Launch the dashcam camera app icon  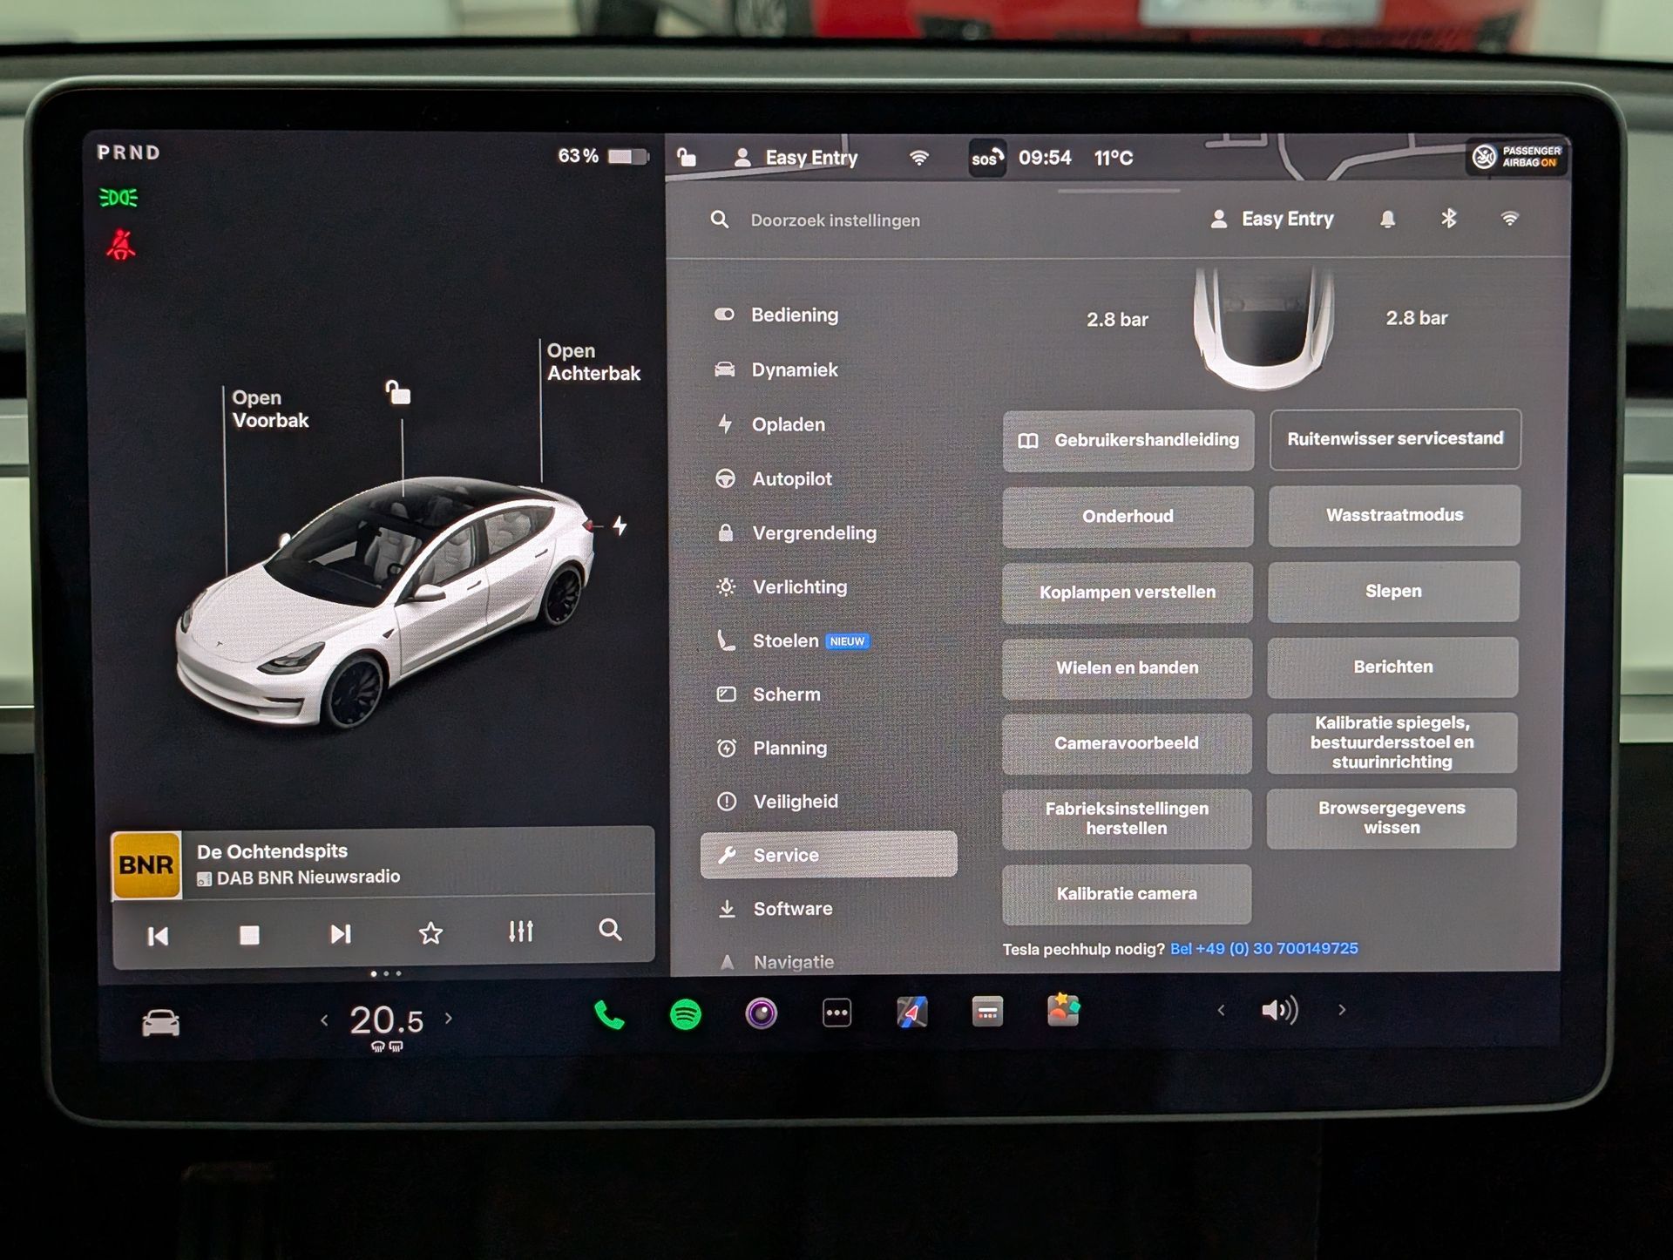[x=761, y=1013]
